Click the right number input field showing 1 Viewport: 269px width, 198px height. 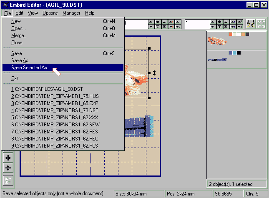tap(197, 24)
